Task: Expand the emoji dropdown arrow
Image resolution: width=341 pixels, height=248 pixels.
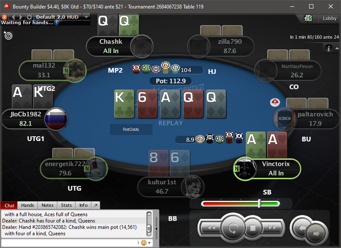Action: pyautogui.click(x=150, y=243)
